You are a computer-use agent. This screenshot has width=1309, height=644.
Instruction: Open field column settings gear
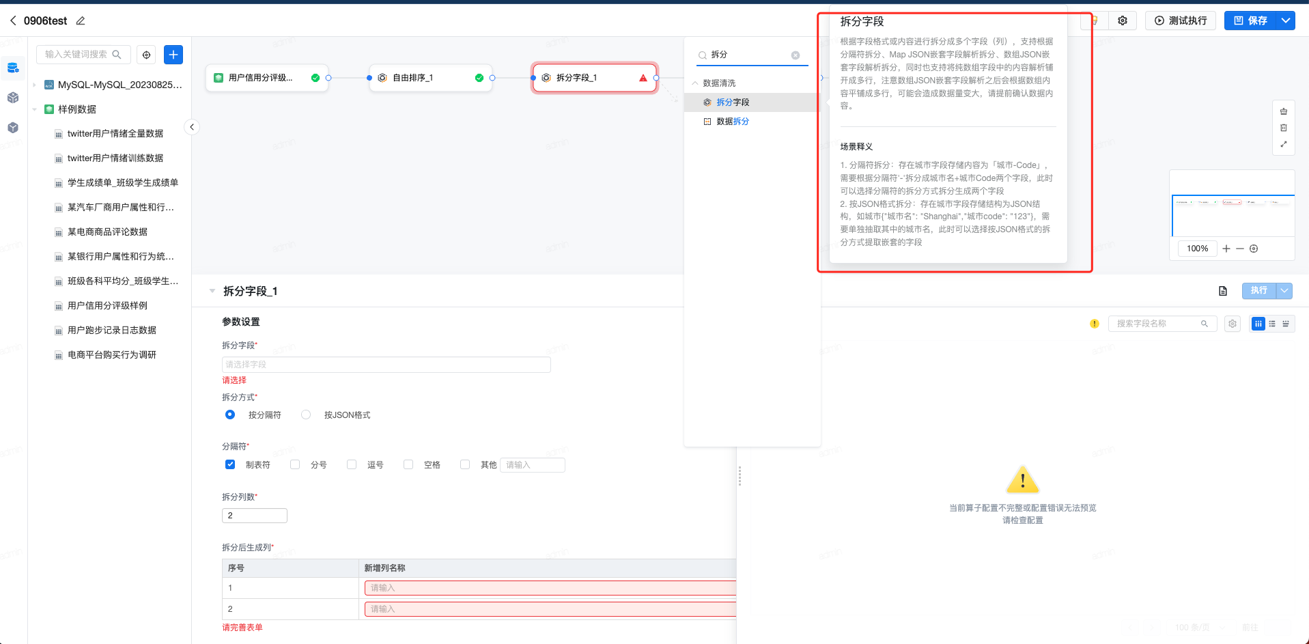tap(1233, 324)
